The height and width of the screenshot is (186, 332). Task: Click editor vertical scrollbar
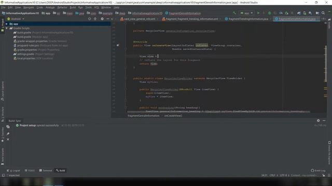(x=326, y=64)
